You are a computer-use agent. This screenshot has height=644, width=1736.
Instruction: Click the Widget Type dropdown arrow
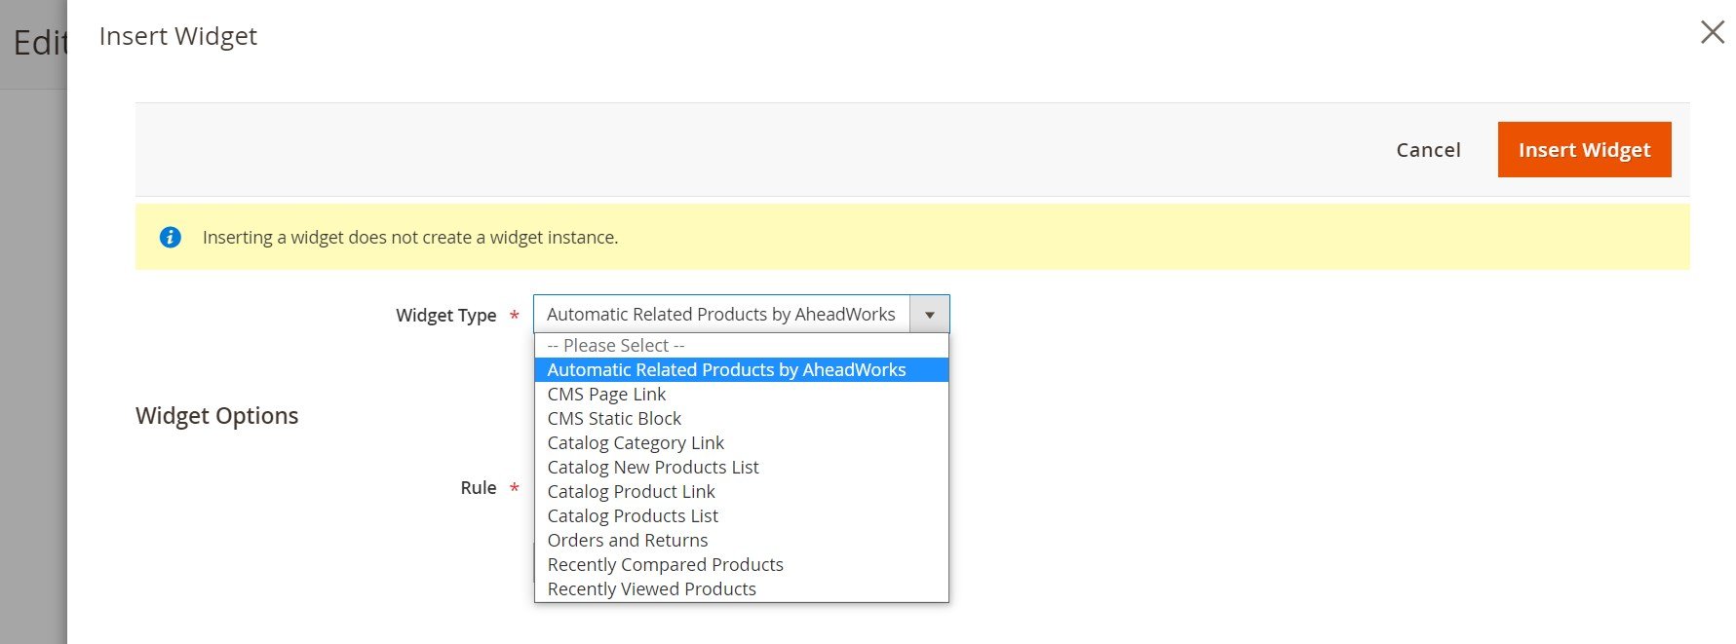929,315
